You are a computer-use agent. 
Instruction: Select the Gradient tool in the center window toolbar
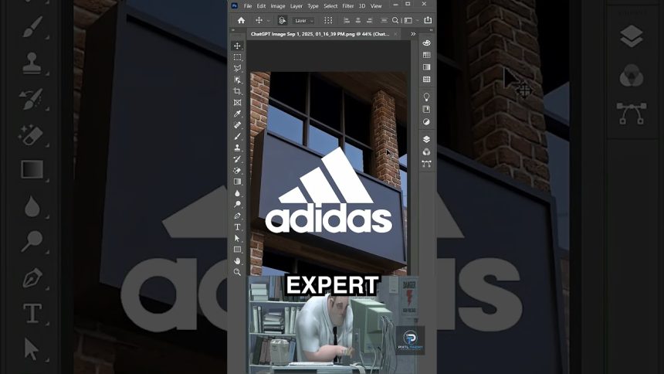(237, 182)
